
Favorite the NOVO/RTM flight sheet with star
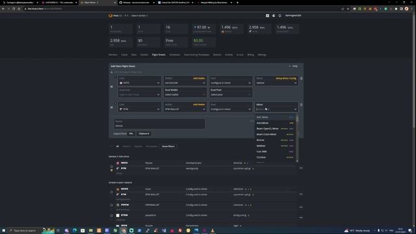coord(111,192)
